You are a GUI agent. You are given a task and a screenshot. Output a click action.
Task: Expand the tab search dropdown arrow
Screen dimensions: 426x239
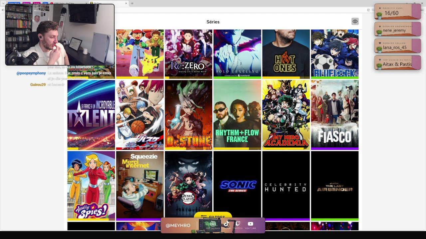(3, 3)
